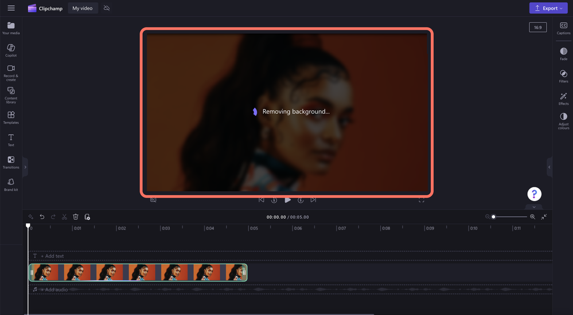Select the video clip on timeline
This screenshot has width=573, height=315.
(x=138, y=273)
